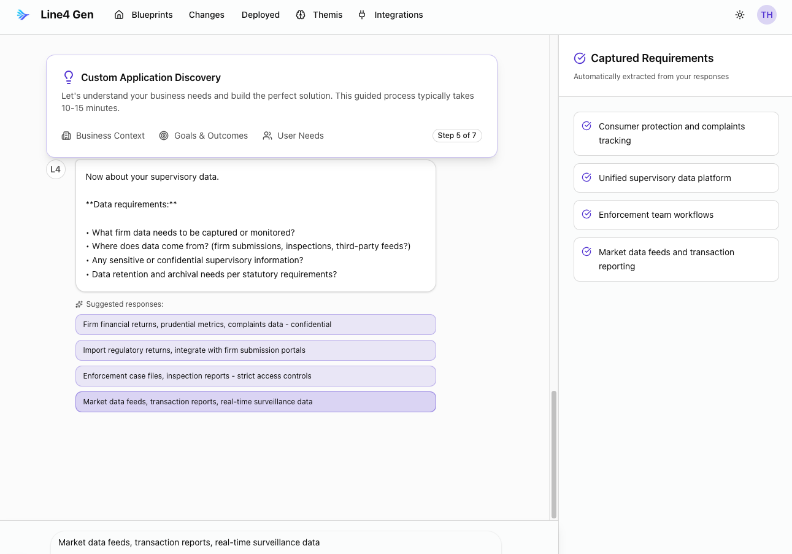792x554 pixels.
Task: Click the check icon on Enforcement team workflows
Action: pyautogui.click(x=586, y=214)
